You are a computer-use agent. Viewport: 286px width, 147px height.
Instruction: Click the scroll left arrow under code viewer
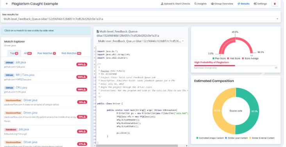pos(95,145)
